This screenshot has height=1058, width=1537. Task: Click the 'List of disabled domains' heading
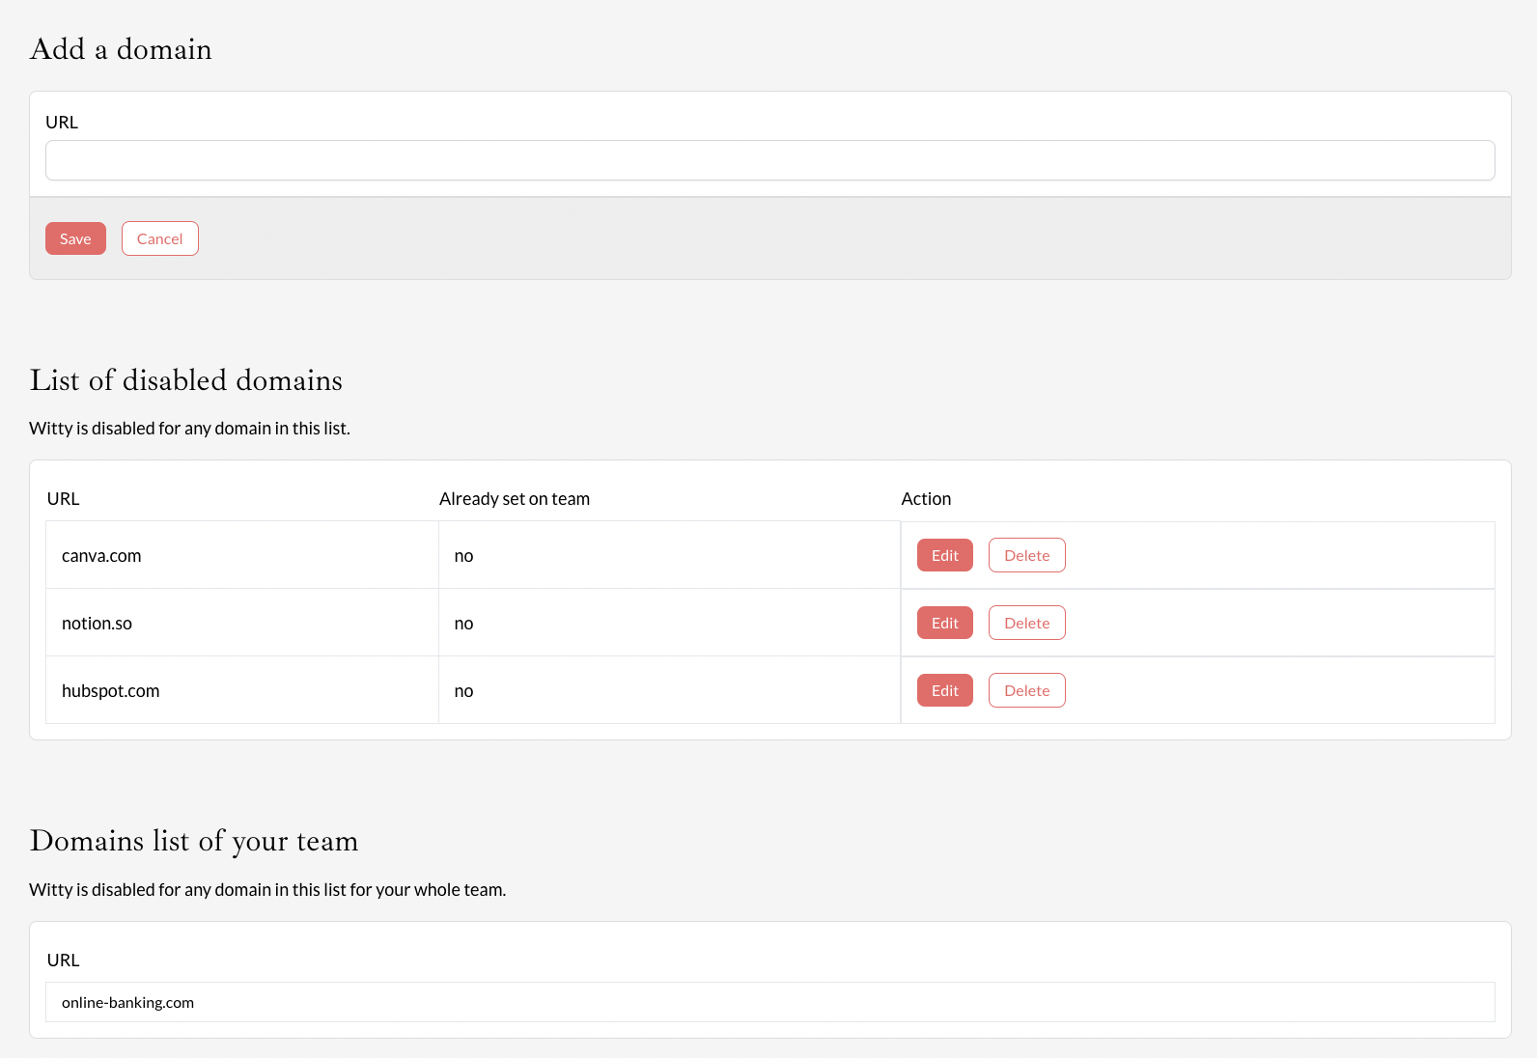185,380
